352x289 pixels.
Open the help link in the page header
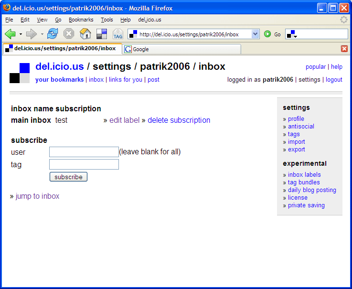point(337,67)
